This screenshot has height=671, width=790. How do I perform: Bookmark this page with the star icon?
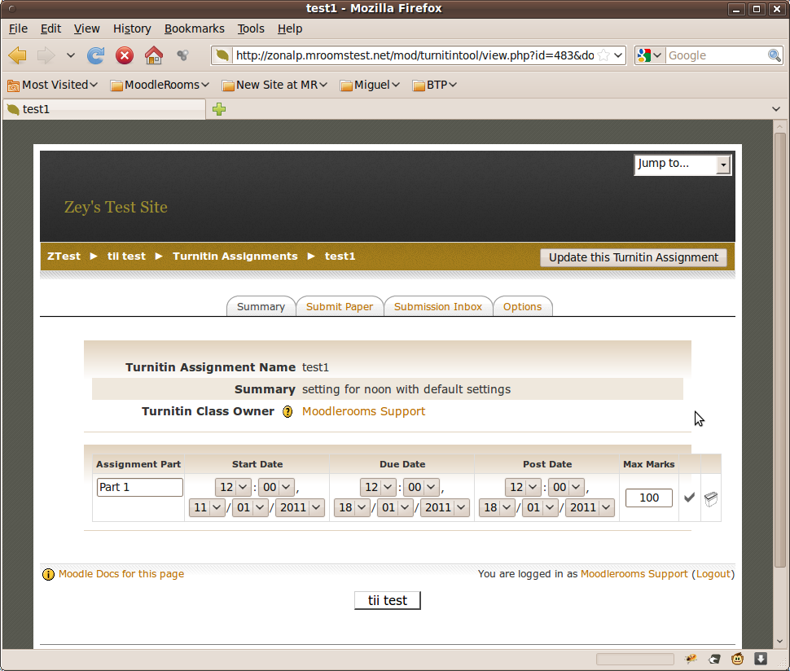pyautogui.click(x=603, y=55)
